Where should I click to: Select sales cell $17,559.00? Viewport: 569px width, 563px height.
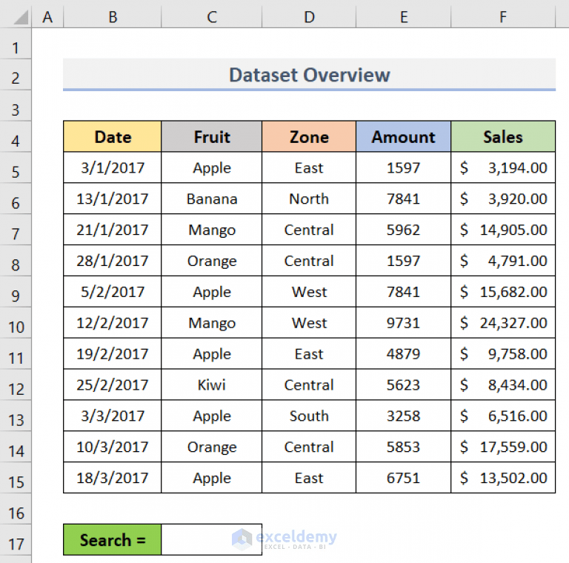[x=503, y=447]
